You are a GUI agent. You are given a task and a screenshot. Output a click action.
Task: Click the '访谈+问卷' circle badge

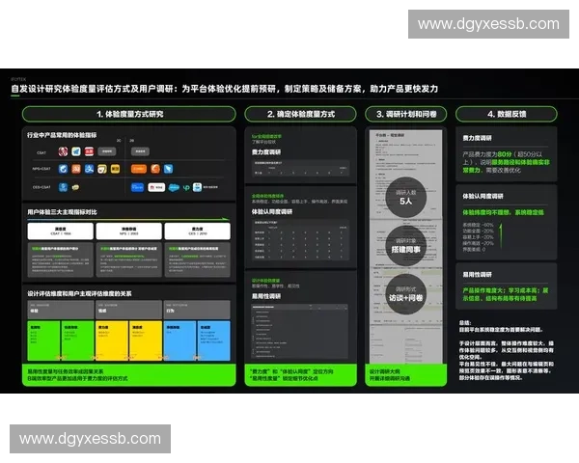click(x=405, y=295)
